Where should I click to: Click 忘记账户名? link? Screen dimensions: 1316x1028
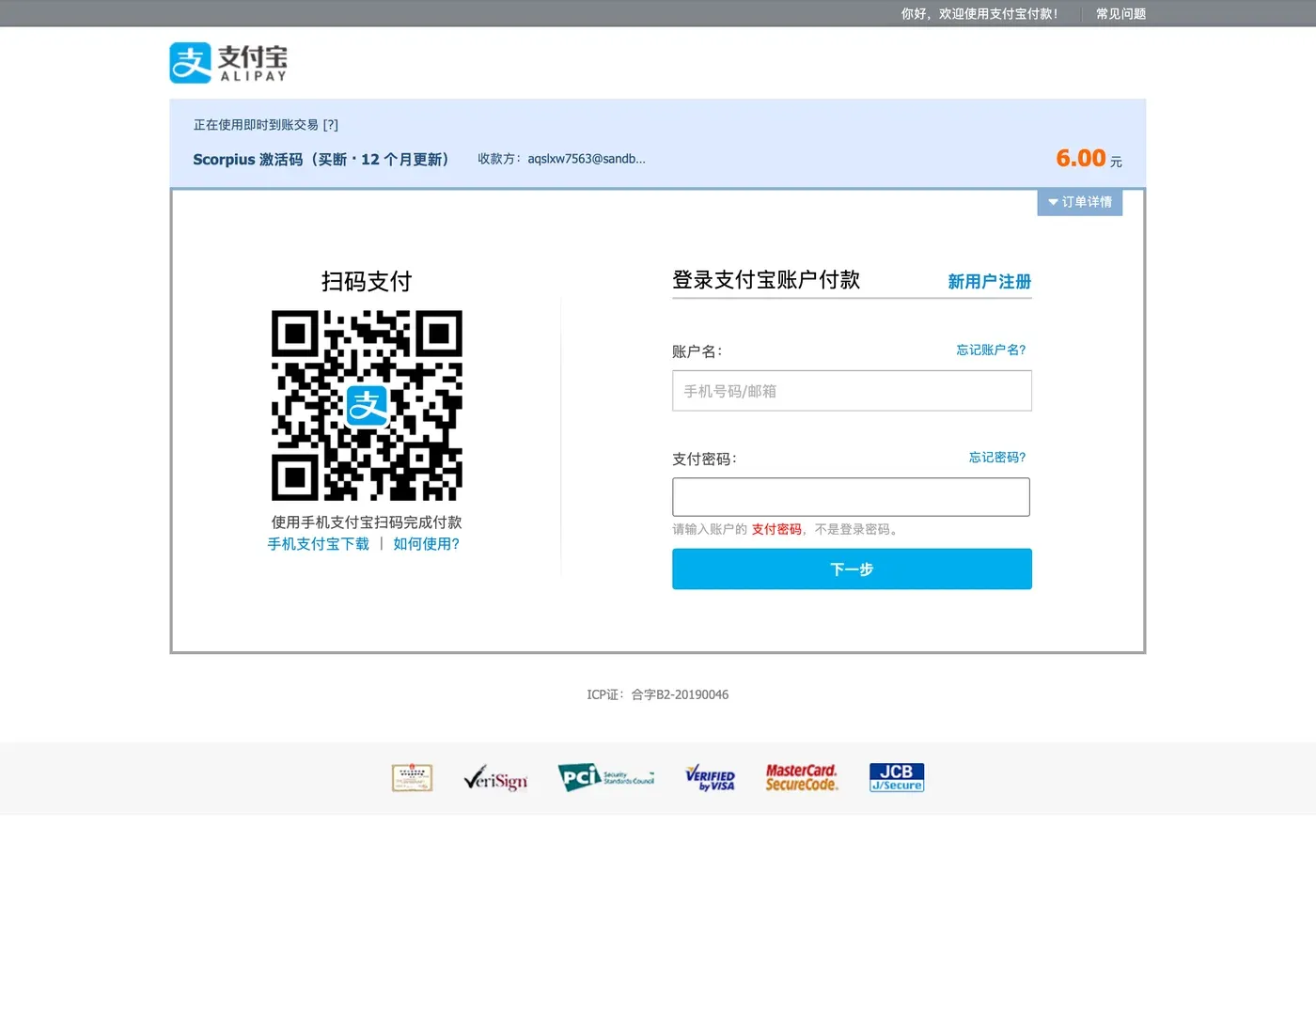(991, 350)
